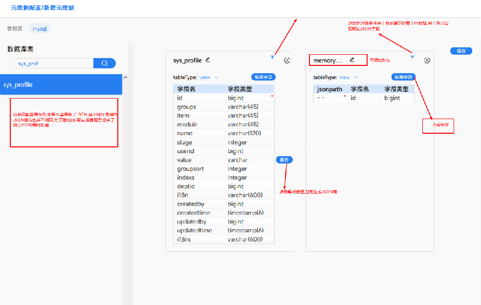
Task: Expand tableType dropdown on the memory card
Action: 356,77
